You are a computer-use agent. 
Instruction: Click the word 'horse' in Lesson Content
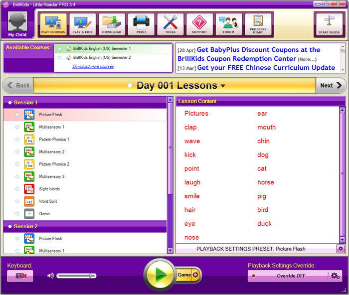coord(266,182)
